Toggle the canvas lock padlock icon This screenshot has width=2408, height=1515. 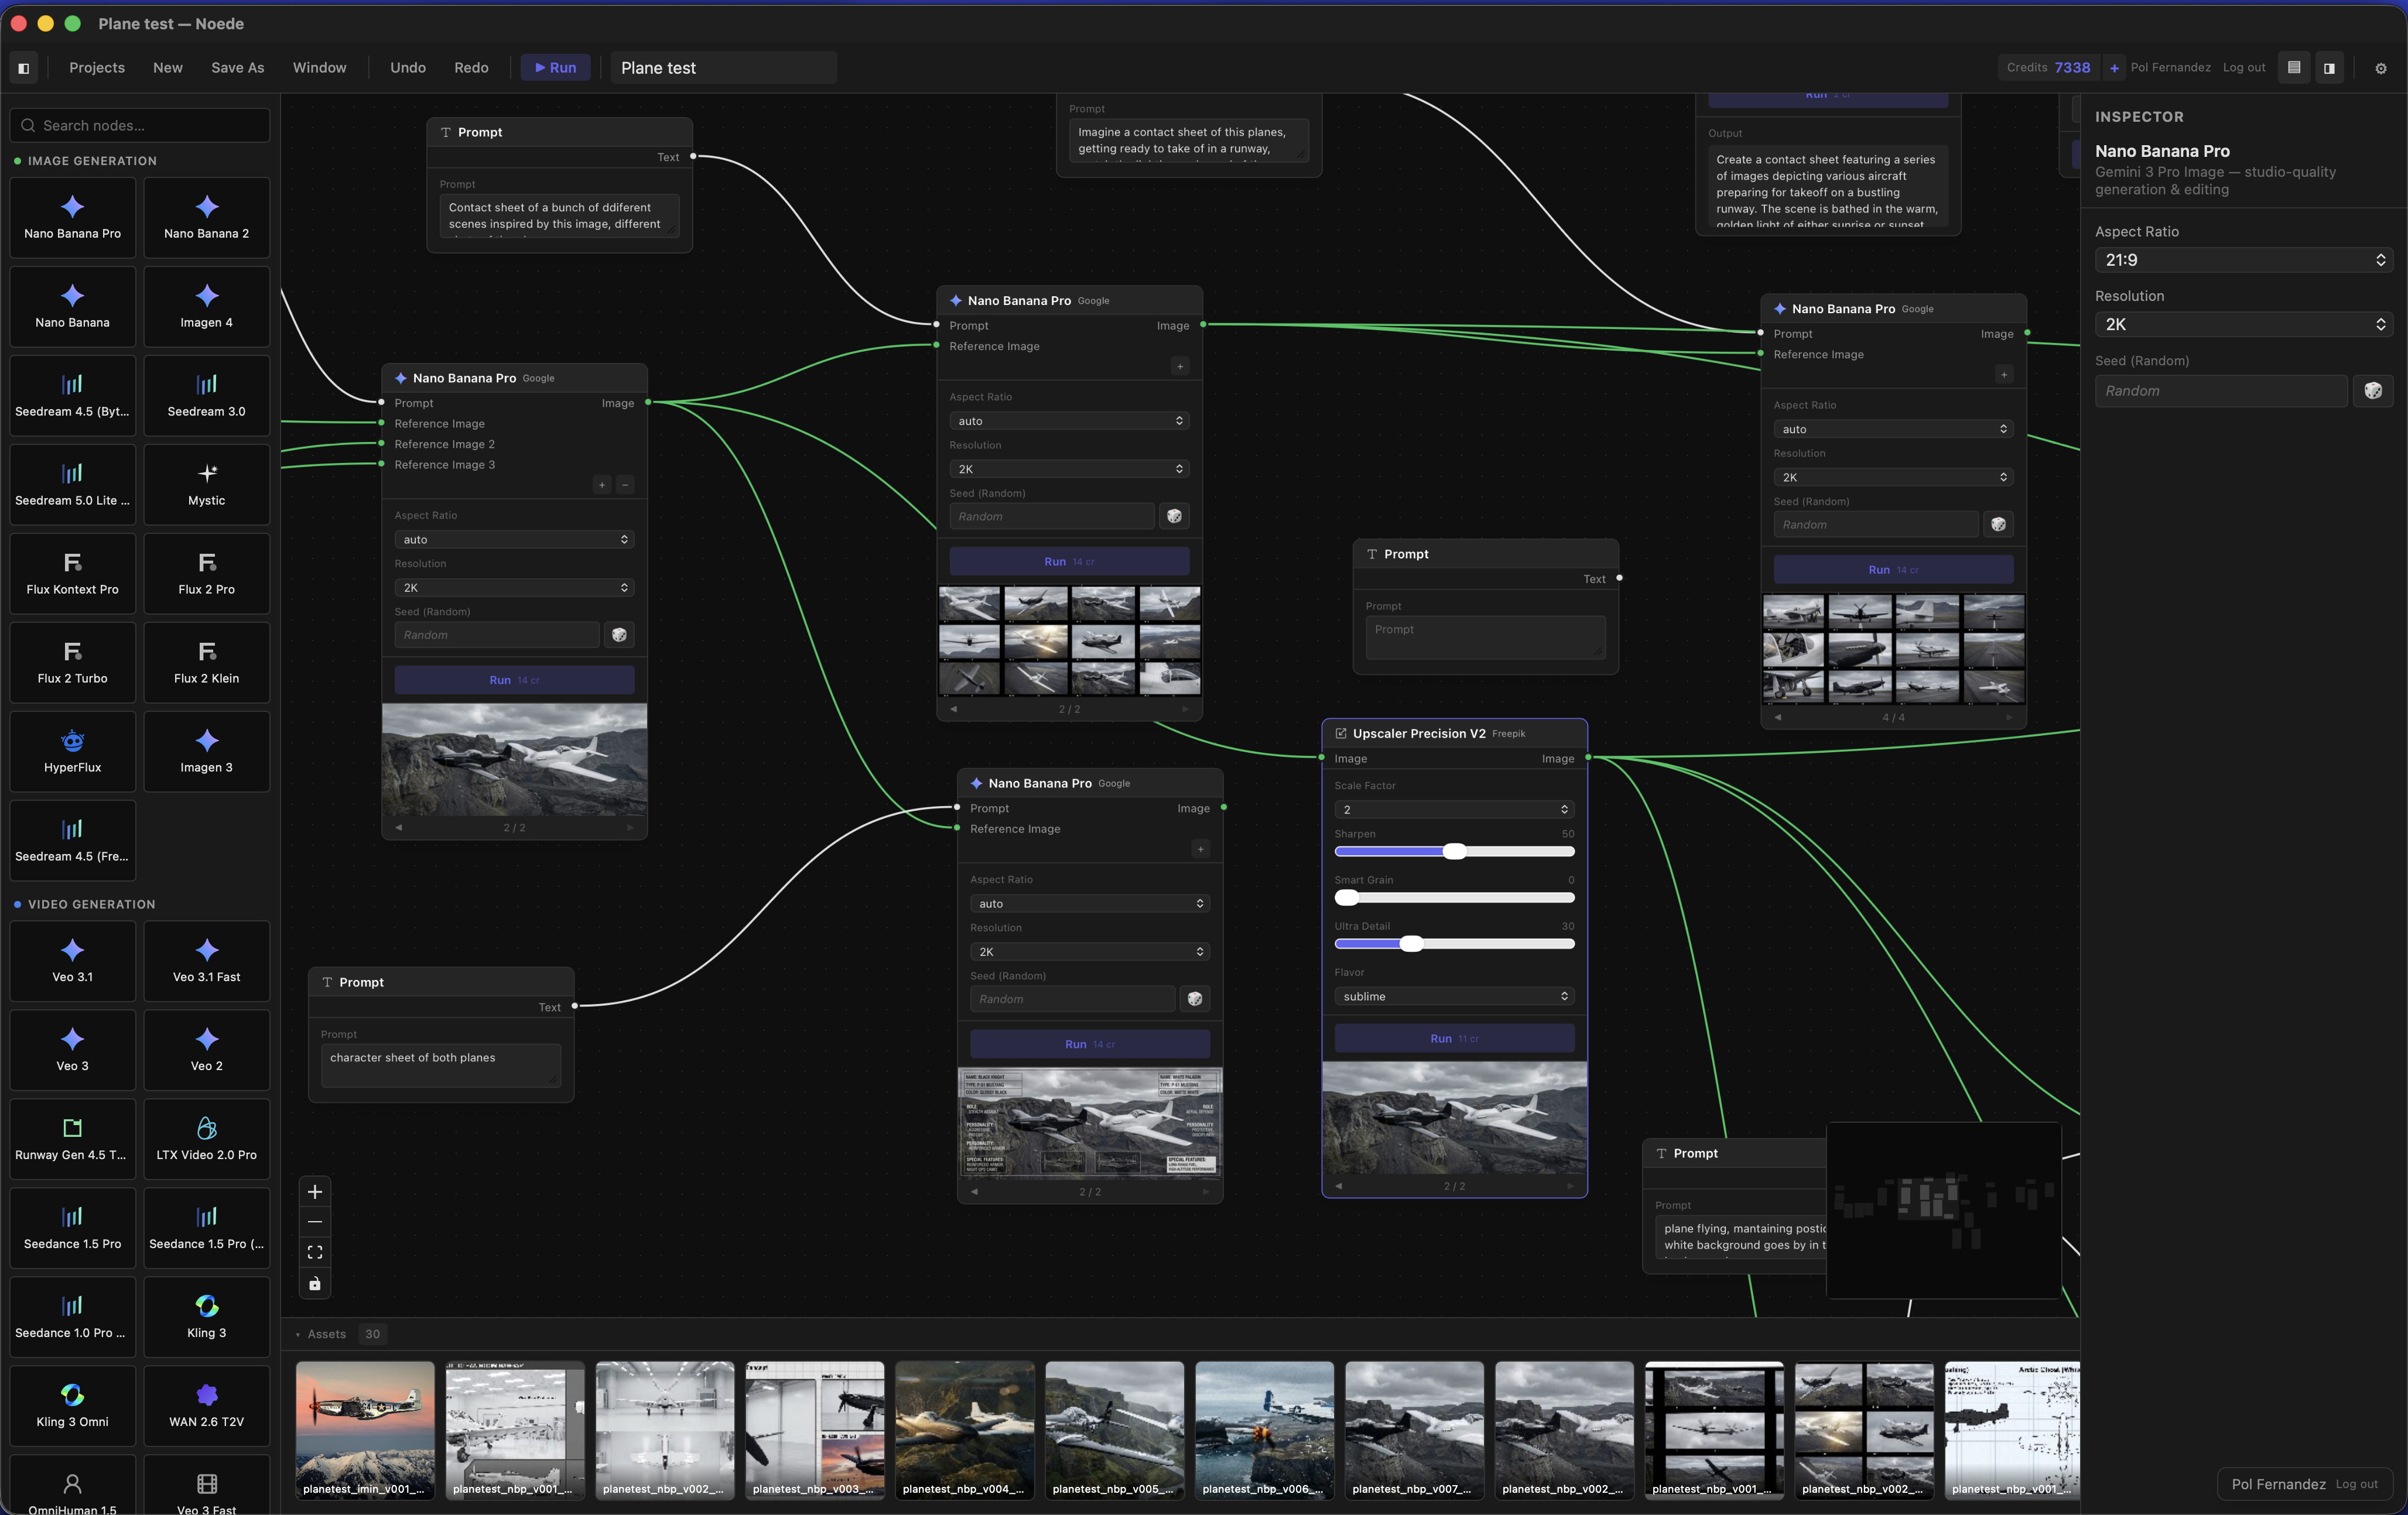(315, 1284)
